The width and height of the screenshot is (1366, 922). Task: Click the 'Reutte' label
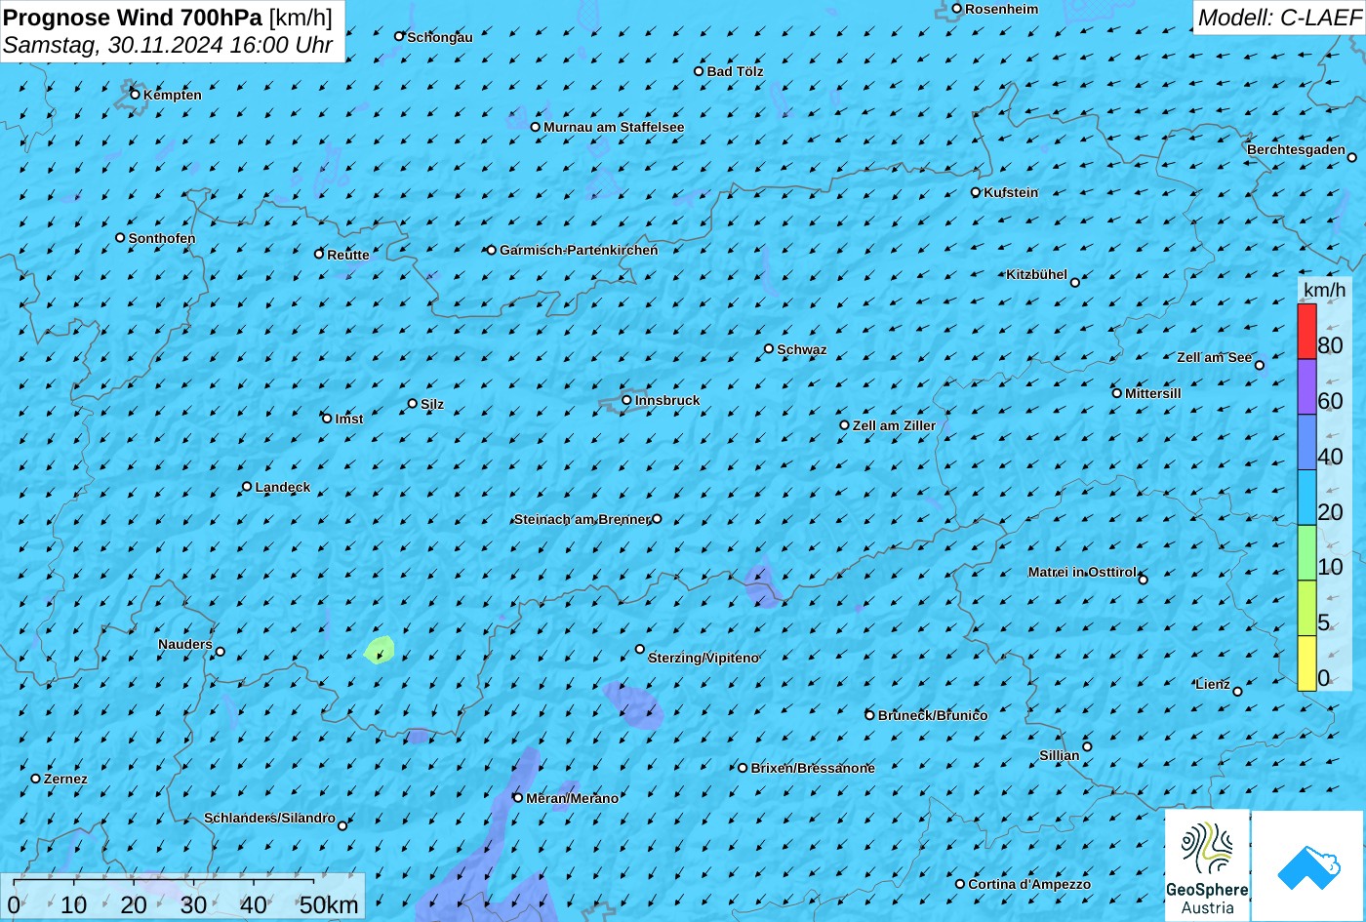coord(348,256)
